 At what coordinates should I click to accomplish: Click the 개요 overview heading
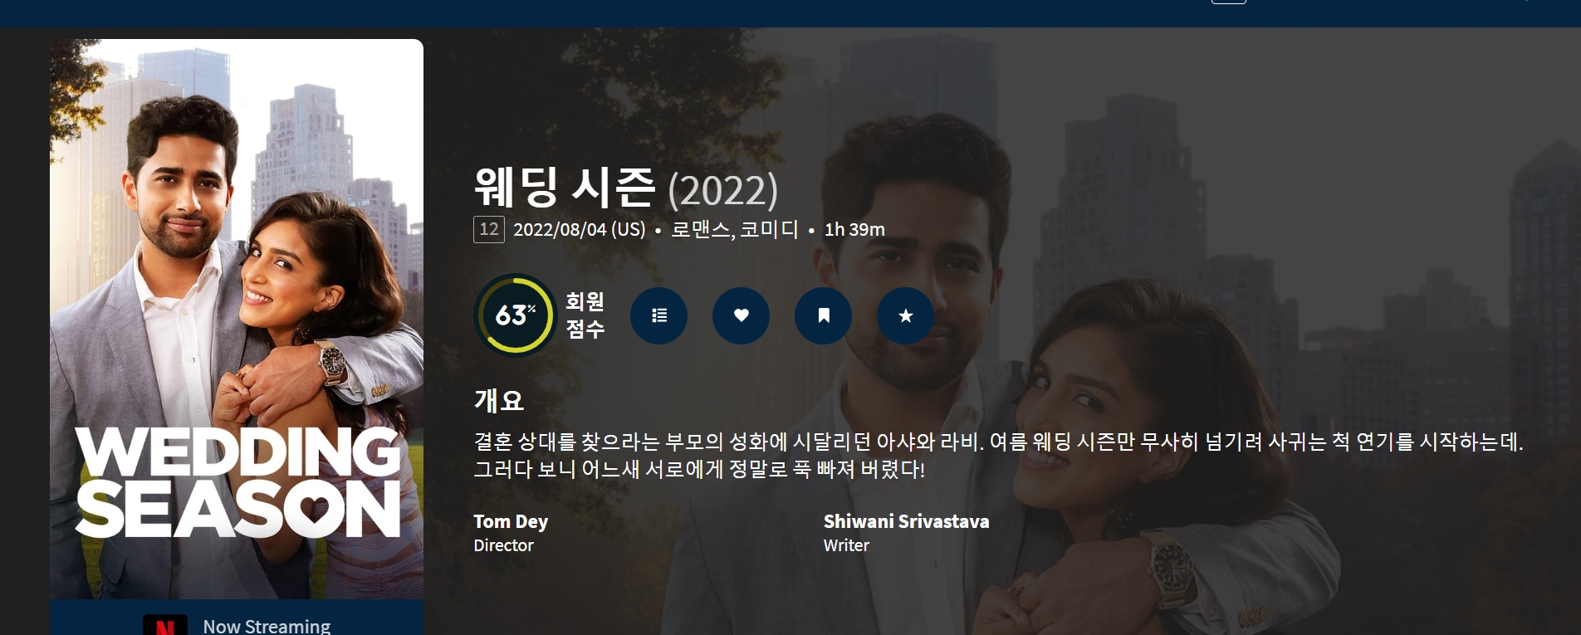coord(498,401)
